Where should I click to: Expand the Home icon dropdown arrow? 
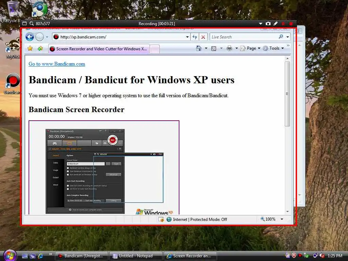click(206, 48)
